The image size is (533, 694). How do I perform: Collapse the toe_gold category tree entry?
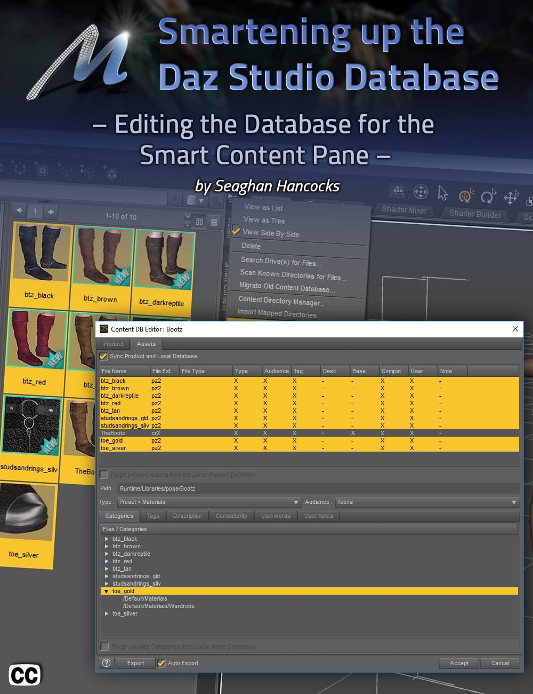[x=106, y=591]
